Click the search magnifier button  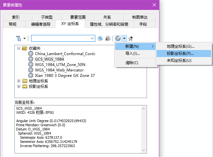100,38
